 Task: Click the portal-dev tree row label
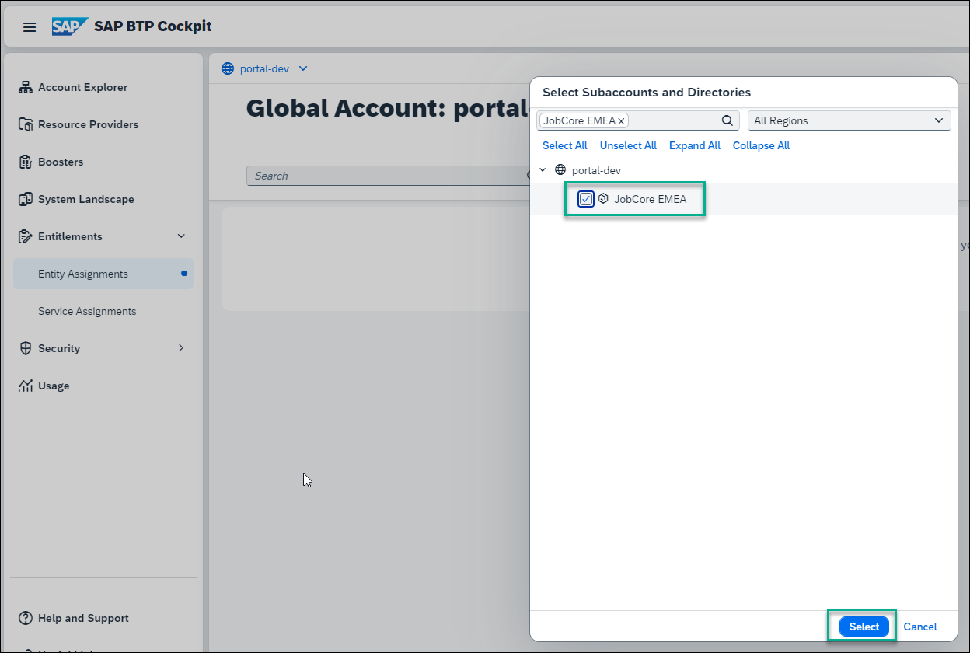click(596, 169)
